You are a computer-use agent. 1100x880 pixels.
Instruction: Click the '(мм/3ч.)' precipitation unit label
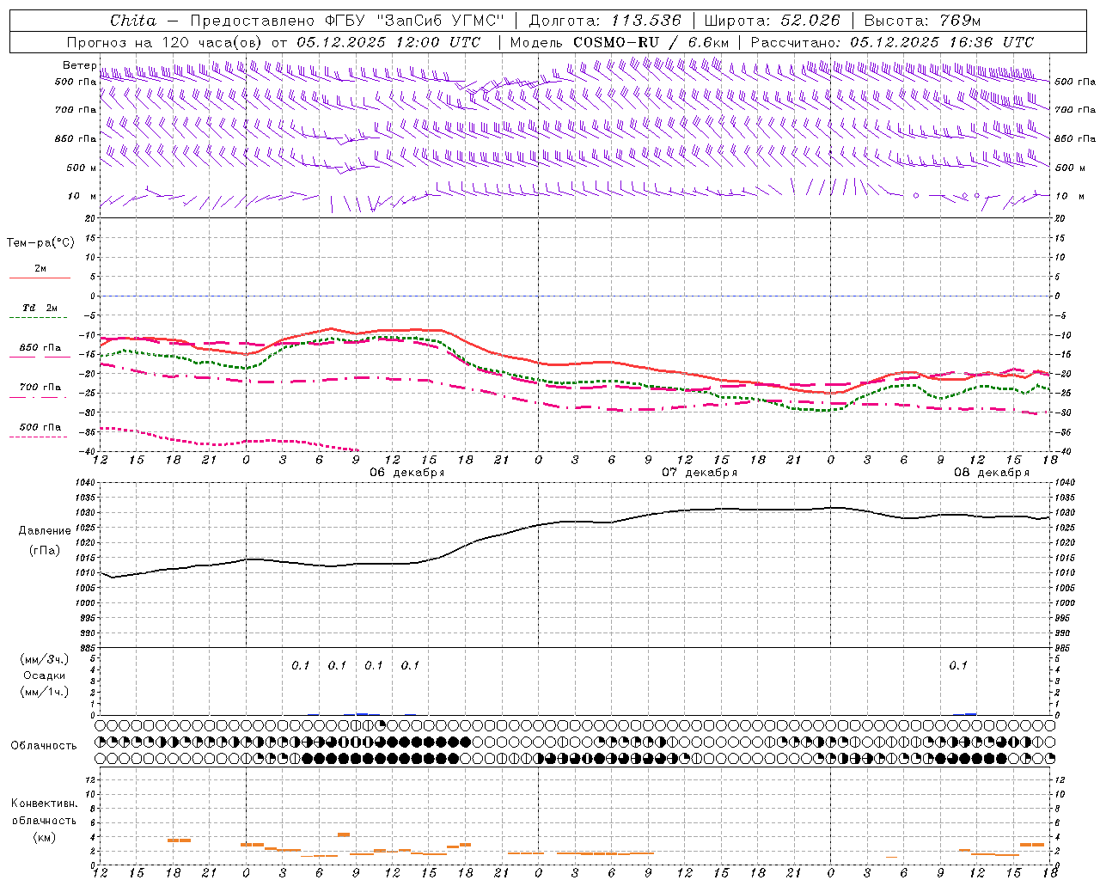click(x=45, y=659)
